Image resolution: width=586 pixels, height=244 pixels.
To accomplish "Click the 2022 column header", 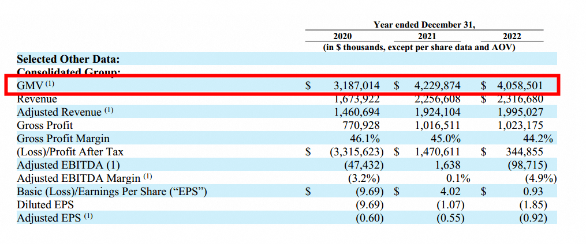I will pyautogui.click(x=512, y=36).
